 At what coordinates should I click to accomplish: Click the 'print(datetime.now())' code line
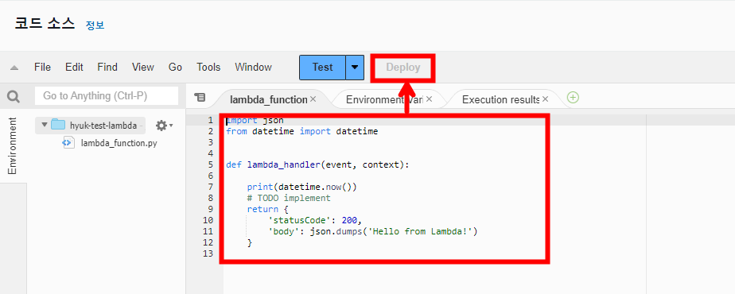tap(302, 187)
